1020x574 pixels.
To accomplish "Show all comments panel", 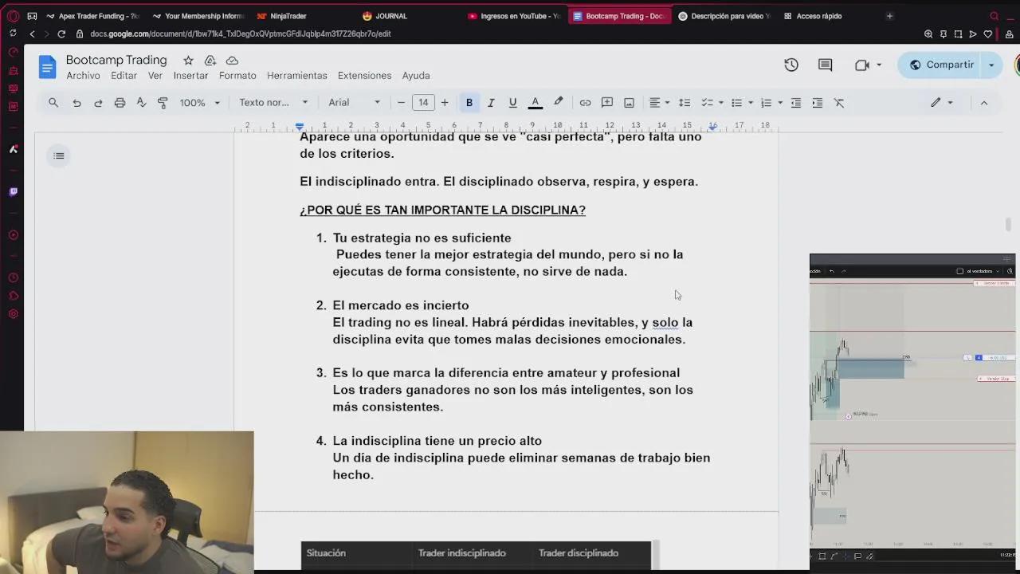I will point(825,65).
